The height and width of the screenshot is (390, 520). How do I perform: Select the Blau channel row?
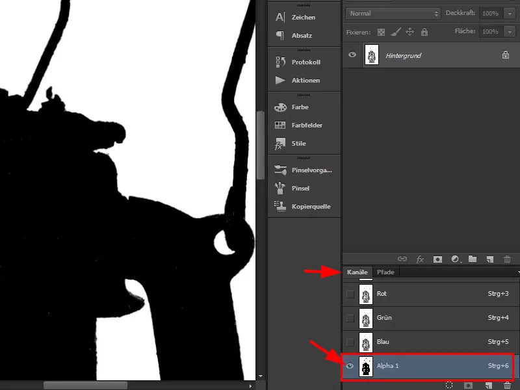tap(430, 342)
